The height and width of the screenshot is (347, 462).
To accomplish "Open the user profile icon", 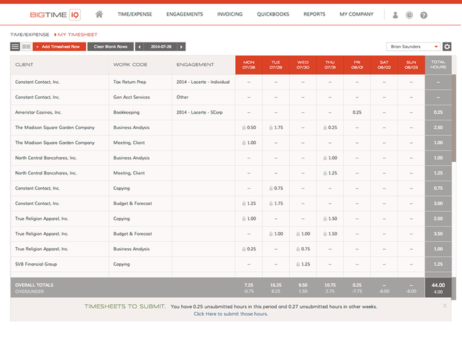I will [395, 15].
